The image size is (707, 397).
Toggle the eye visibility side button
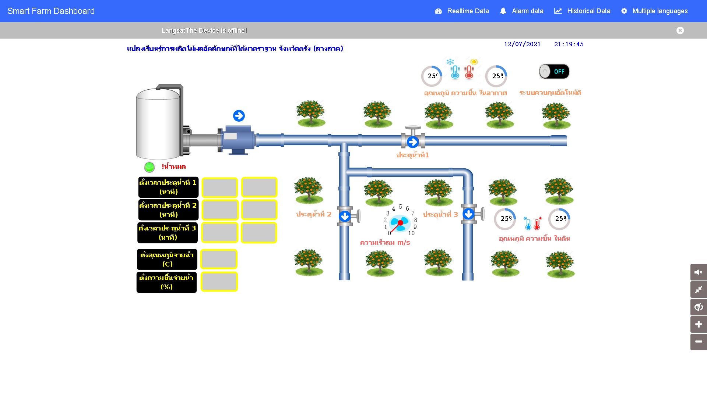[698, 307]
